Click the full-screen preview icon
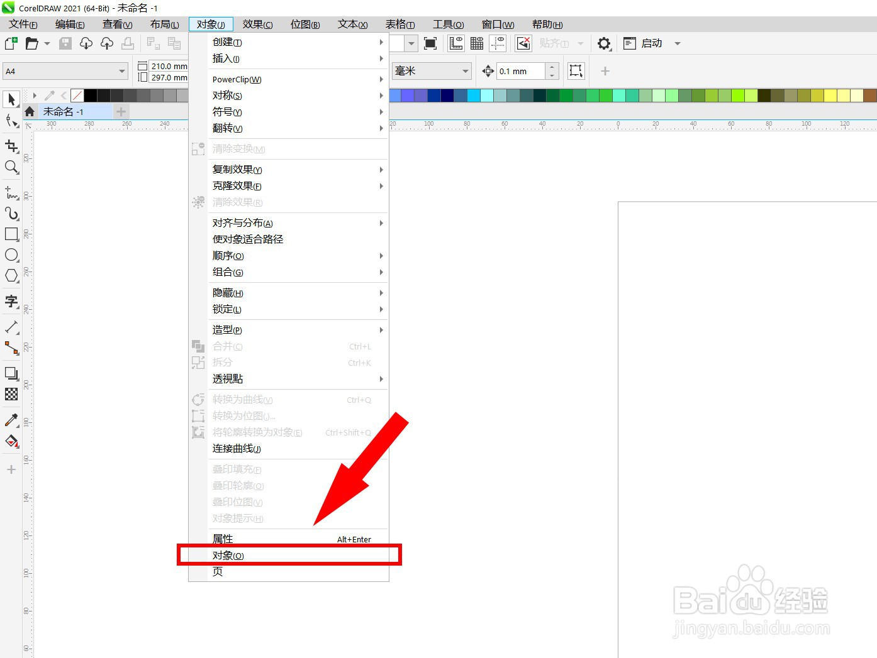The height and width of the screenshot is (658, 877). click(430, 43)
